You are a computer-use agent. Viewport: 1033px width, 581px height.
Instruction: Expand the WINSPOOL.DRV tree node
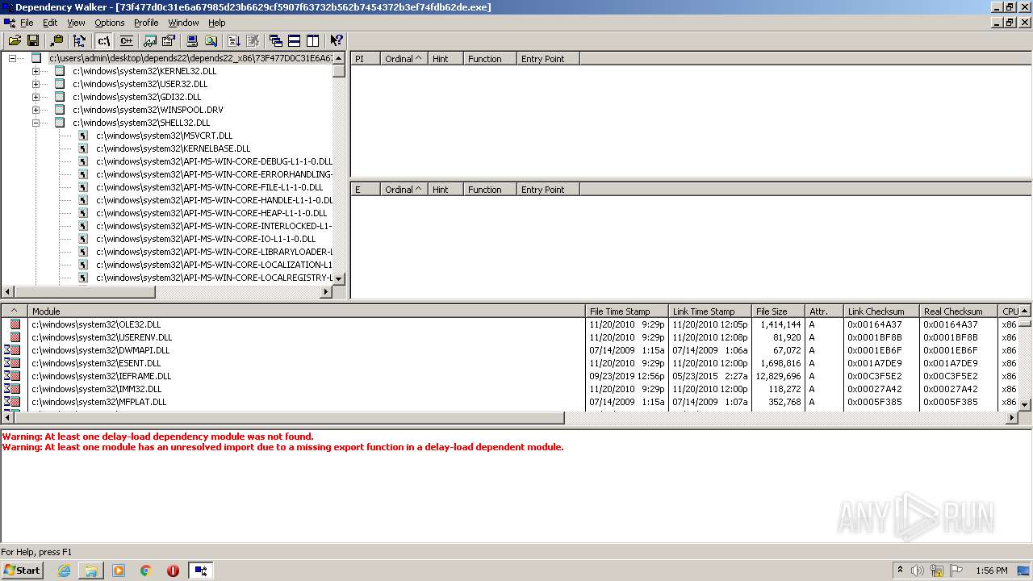(36, 110)
